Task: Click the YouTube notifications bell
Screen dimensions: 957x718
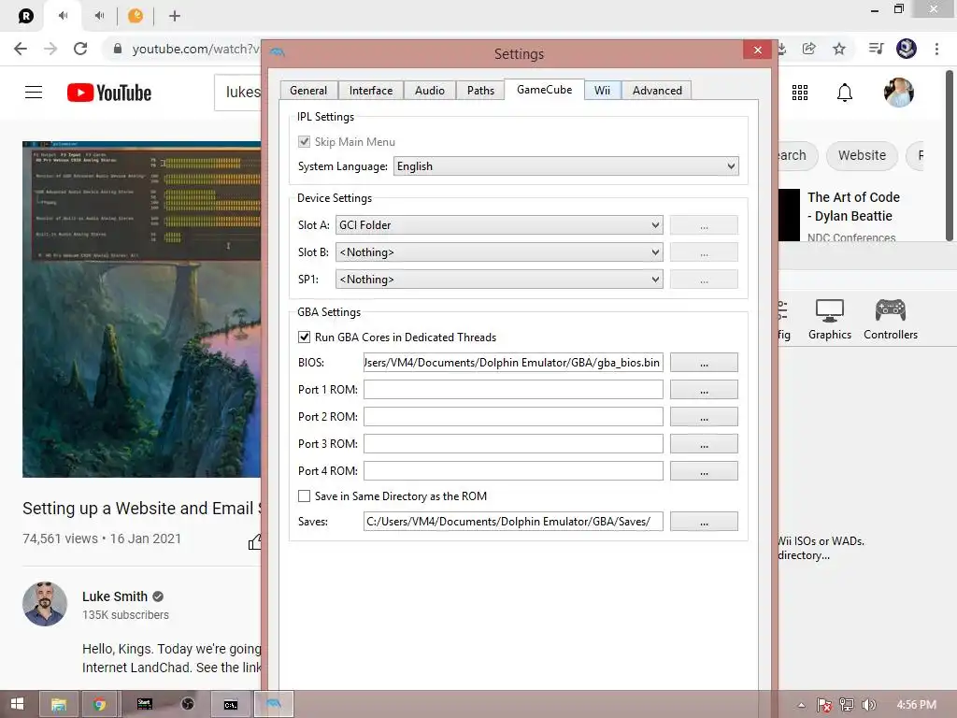Action: click(844, 93)
